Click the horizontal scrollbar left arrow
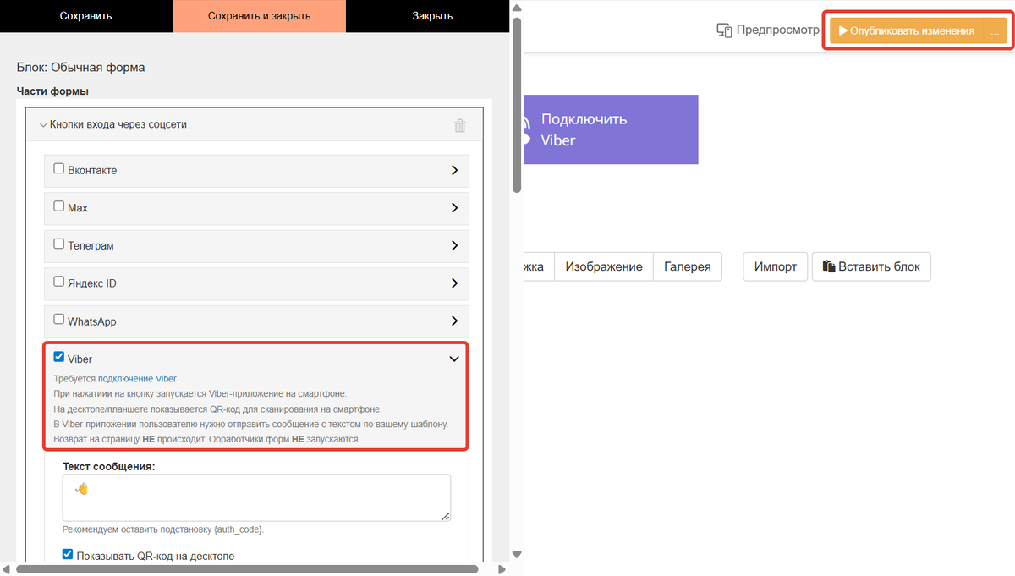Image resolution: width=1015 pixels, height=576 pixels. click(7, 569)
